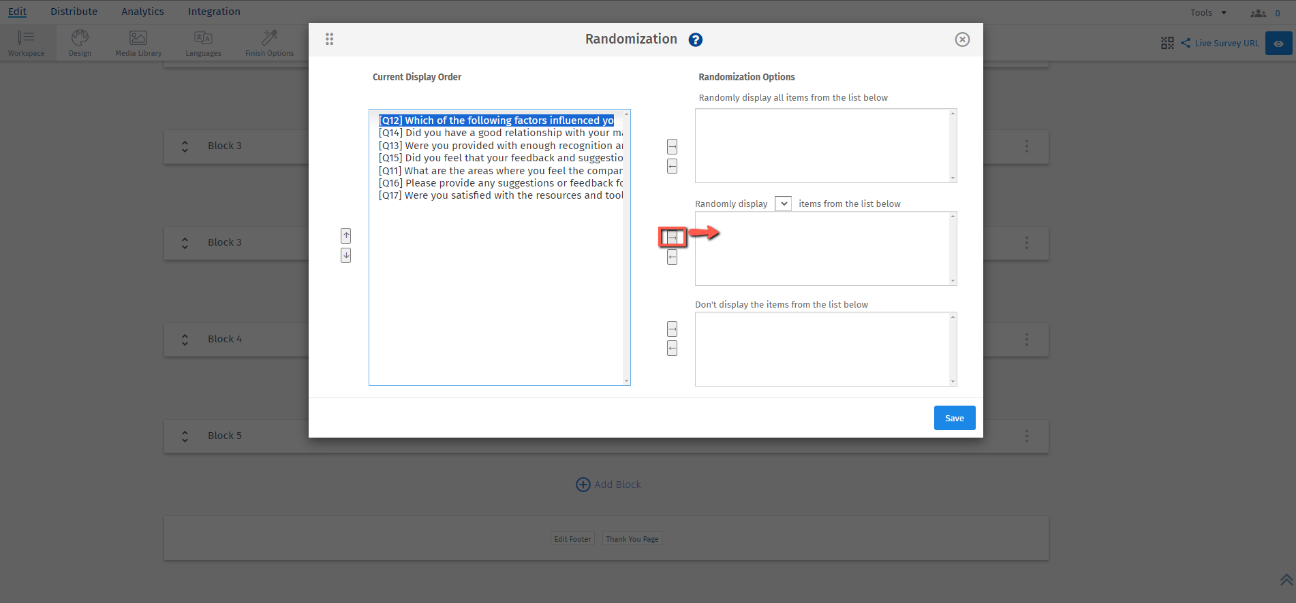The height and width of the screenshot is (603, 1296).
Task: Select Q17 satisfied with resources question
Action: tap(500, 195)
